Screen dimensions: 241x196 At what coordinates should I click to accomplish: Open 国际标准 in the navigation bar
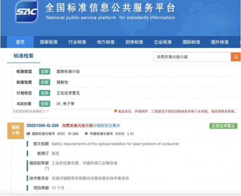[x=191, y=42]
